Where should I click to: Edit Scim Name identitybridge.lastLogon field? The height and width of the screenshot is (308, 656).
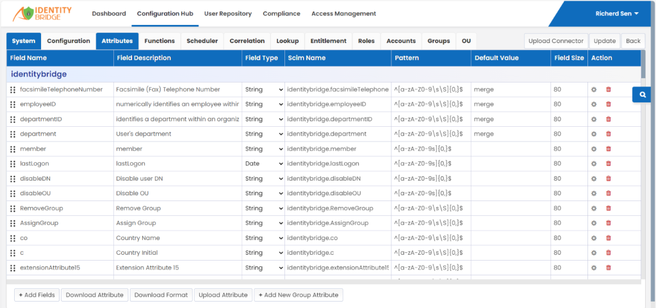coord(338,164)
